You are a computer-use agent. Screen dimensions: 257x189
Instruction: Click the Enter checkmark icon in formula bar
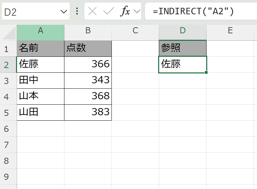pos(109,12)
